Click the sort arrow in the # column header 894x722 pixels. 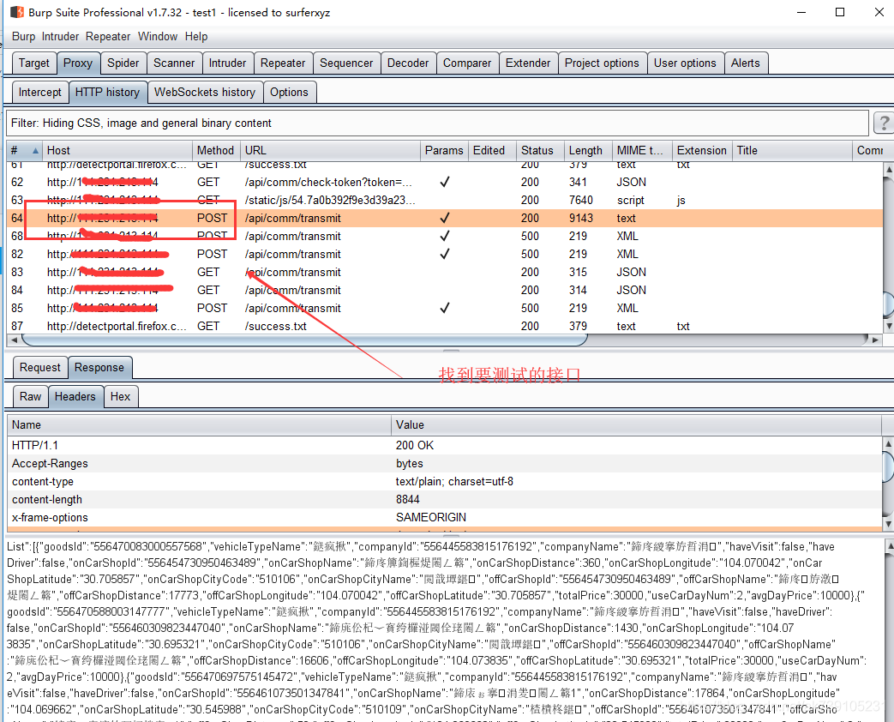[x=35, y=151]
